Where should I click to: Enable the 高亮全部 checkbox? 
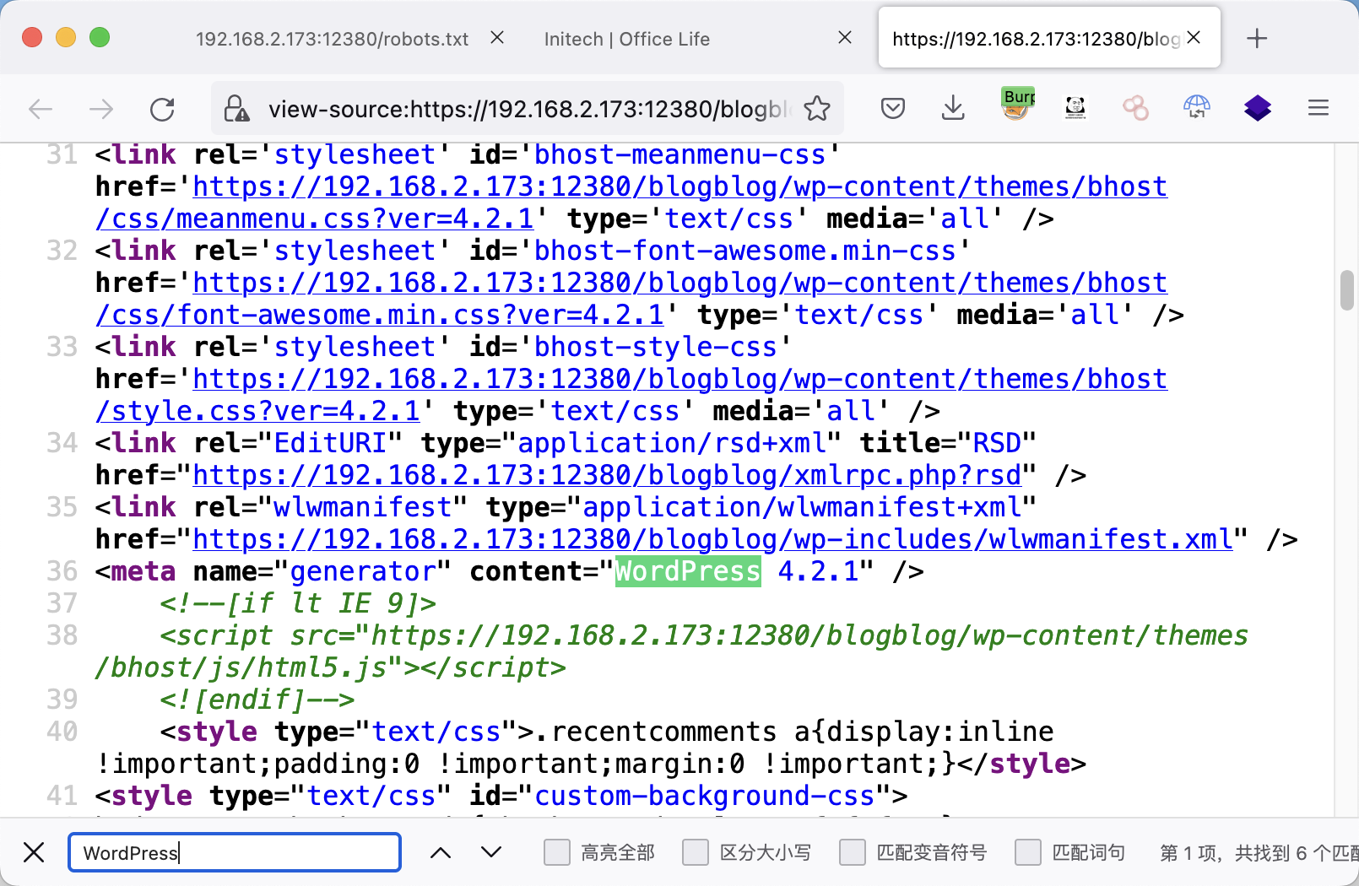tap(557, 852)
